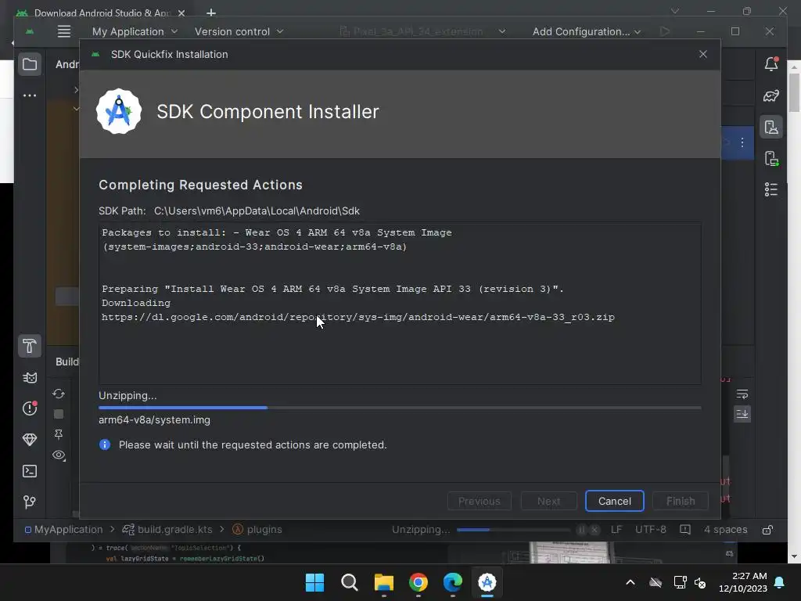
Task: Click the pin tab icon in Build panel
Action: [x=59, y=434]
